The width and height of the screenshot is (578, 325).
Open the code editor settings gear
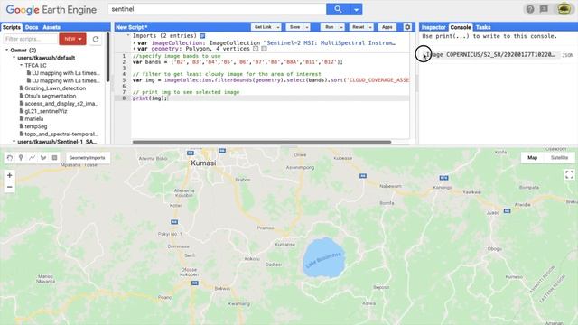(407, 27)
